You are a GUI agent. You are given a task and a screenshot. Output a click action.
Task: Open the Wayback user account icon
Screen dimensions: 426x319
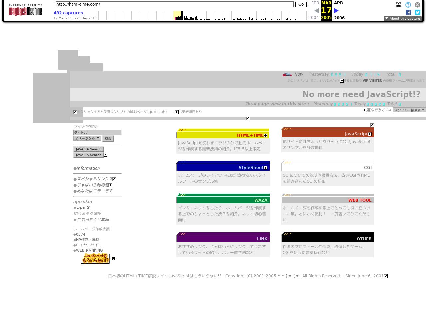click(x=398, y=5)
